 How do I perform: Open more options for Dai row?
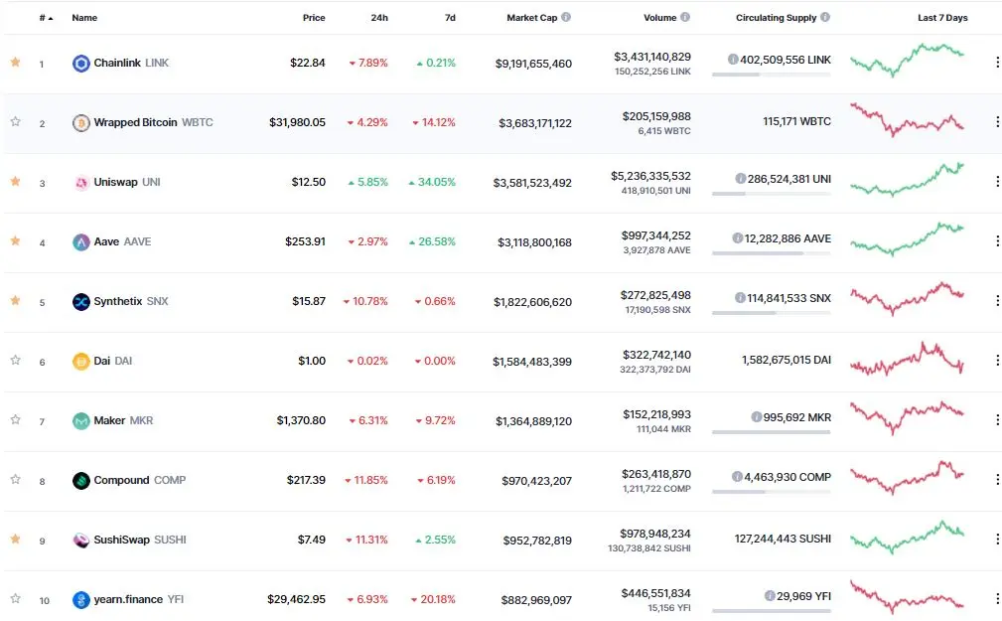(x=997, y=360)
